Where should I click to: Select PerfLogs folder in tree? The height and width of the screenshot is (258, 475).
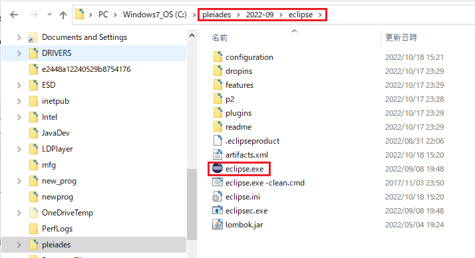(x=57, y=229)
